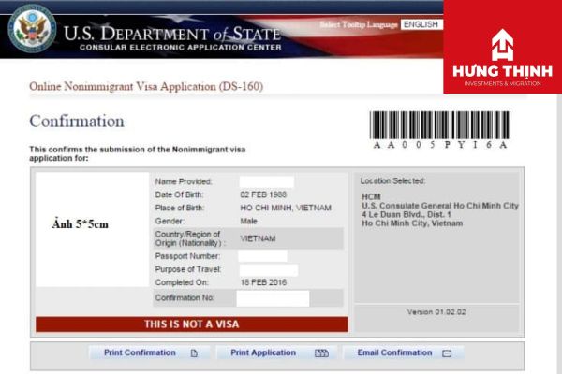Click the Email Confirmation button
The width and height of the screenshot is (562, 374).
pos(404,352)
